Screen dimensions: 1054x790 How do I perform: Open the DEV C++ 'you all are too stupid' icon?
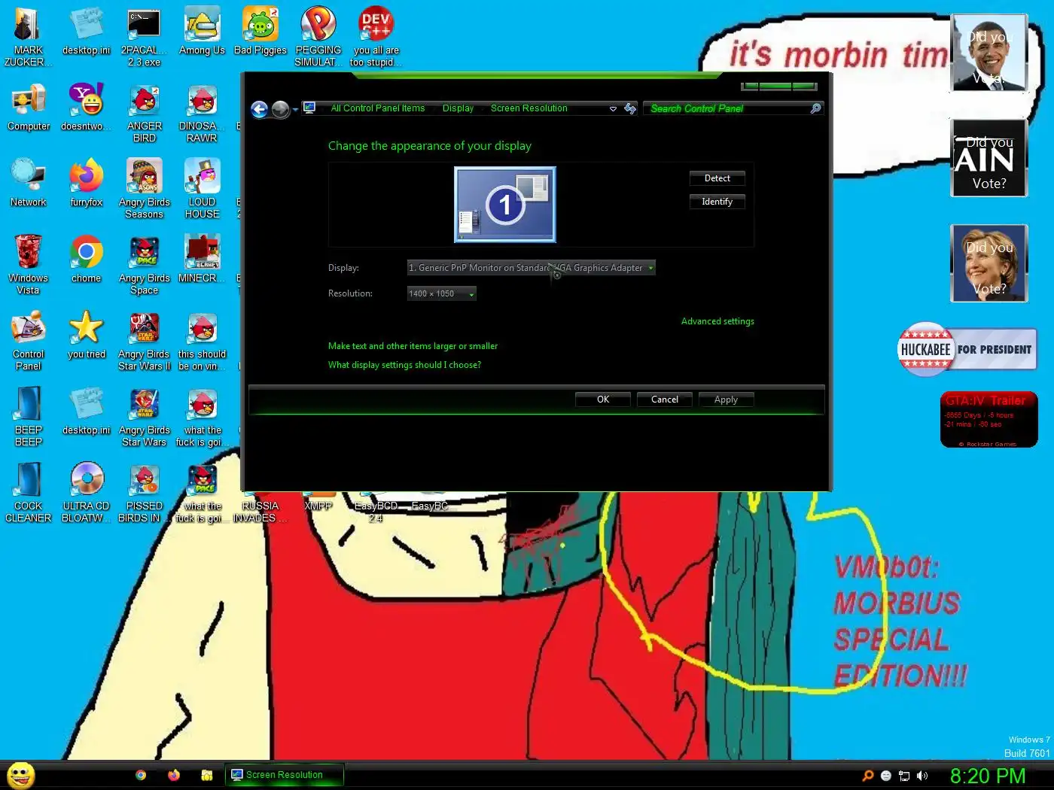click(376, 36)
